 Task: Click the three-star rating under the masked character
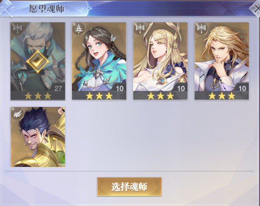coord(38,96)
